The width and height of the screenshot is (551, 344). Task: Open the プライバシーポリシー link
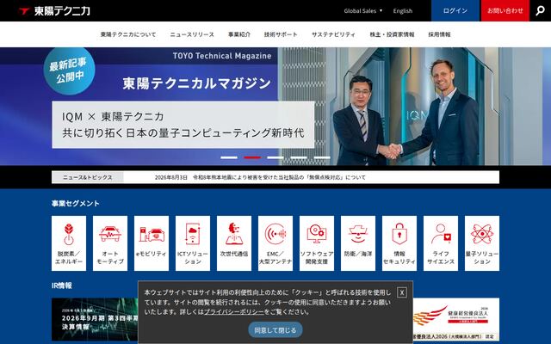click(233, 311)
